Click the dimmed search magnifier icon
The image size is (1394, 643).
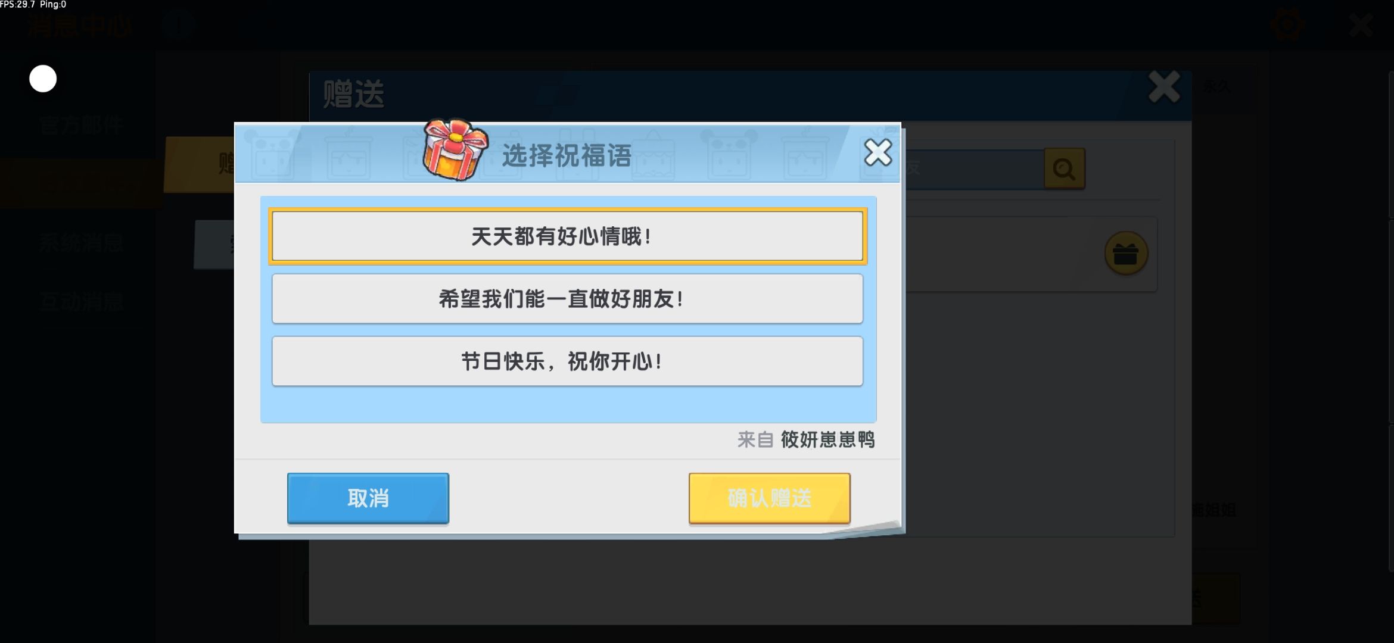(x=1064, y=169)
